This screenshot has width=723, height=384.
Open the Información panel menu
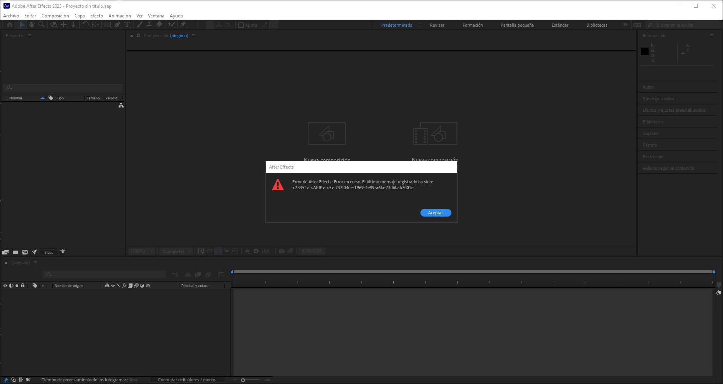click(712, 35)
